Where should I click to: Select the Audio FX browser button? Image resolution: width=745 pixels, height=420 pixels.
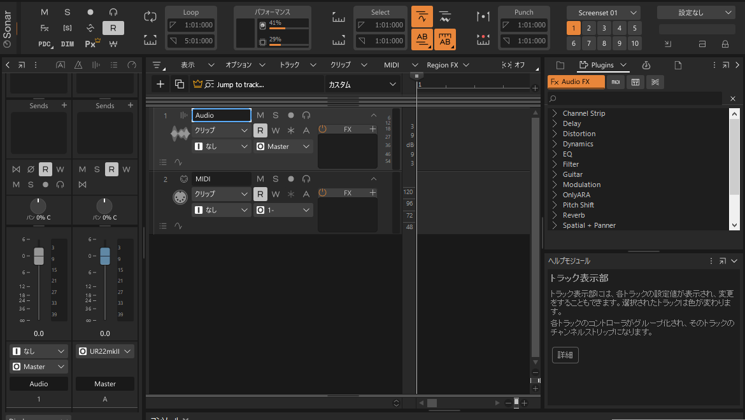[x=576, y=81]
